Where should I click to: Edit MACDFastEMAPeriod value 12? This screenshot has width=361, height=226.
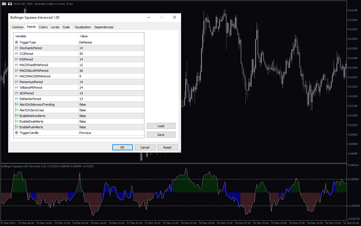(111, 65)
